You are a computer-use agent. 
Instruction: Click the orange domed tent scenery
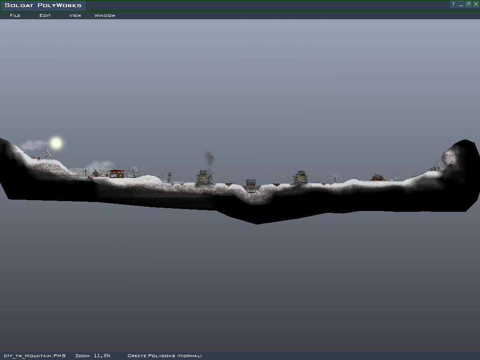(x=378, y=178)
